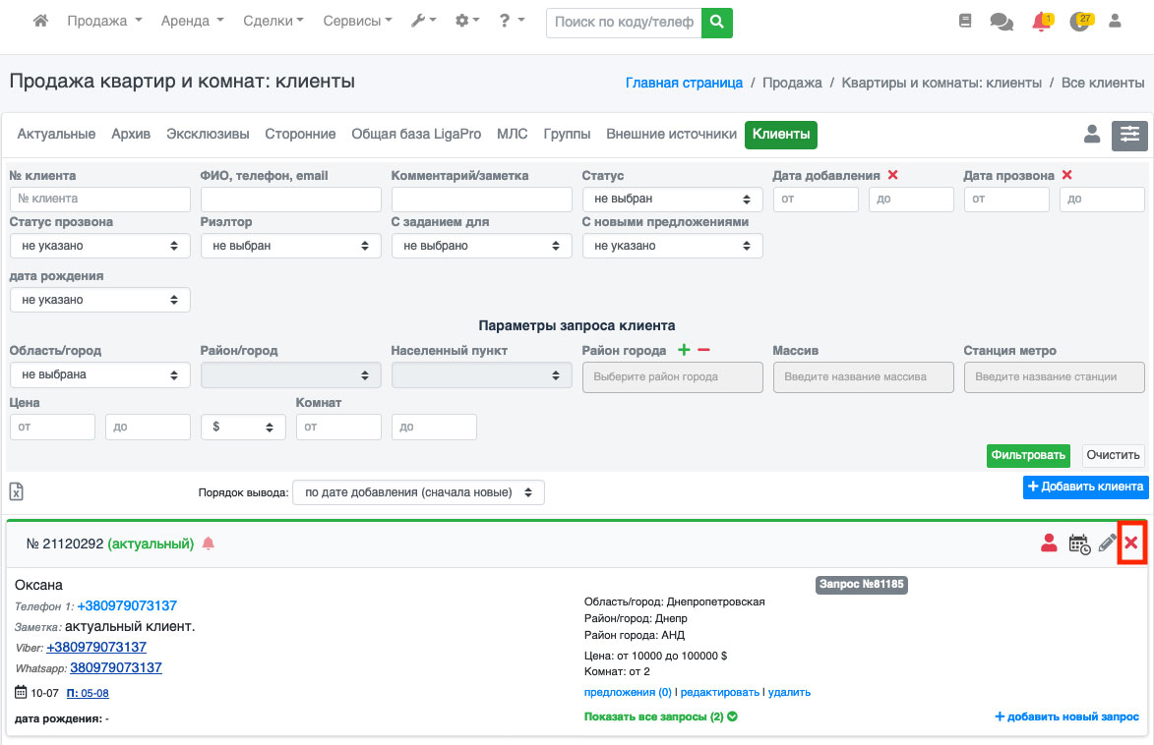1154x745 pixels.
Task: Open the calendar clock icon for client
Action: click(1079, 544)
